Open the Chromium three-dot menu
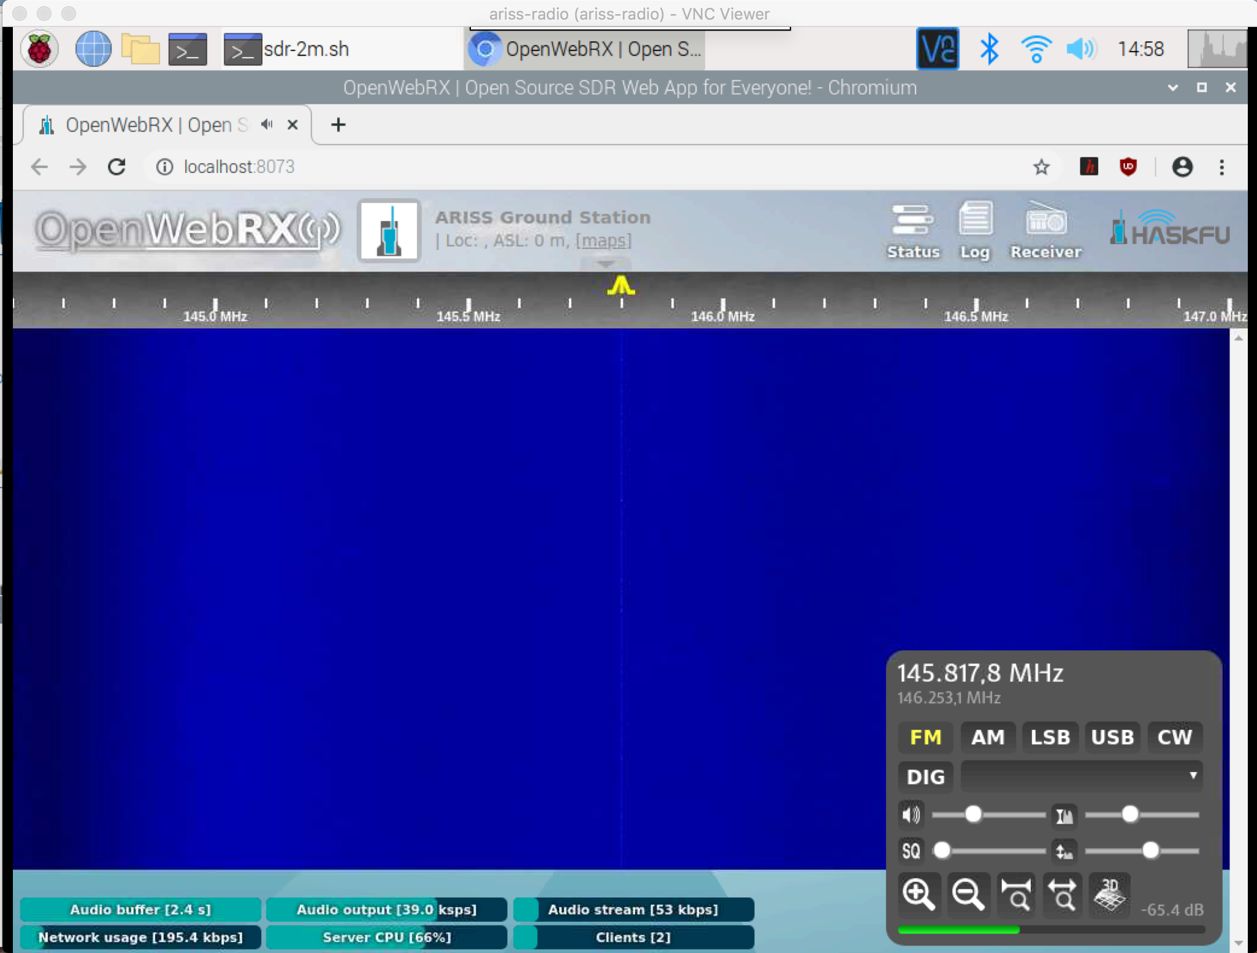Image resolution: width=1257 pixels, height=953 pixels. 1221,167
